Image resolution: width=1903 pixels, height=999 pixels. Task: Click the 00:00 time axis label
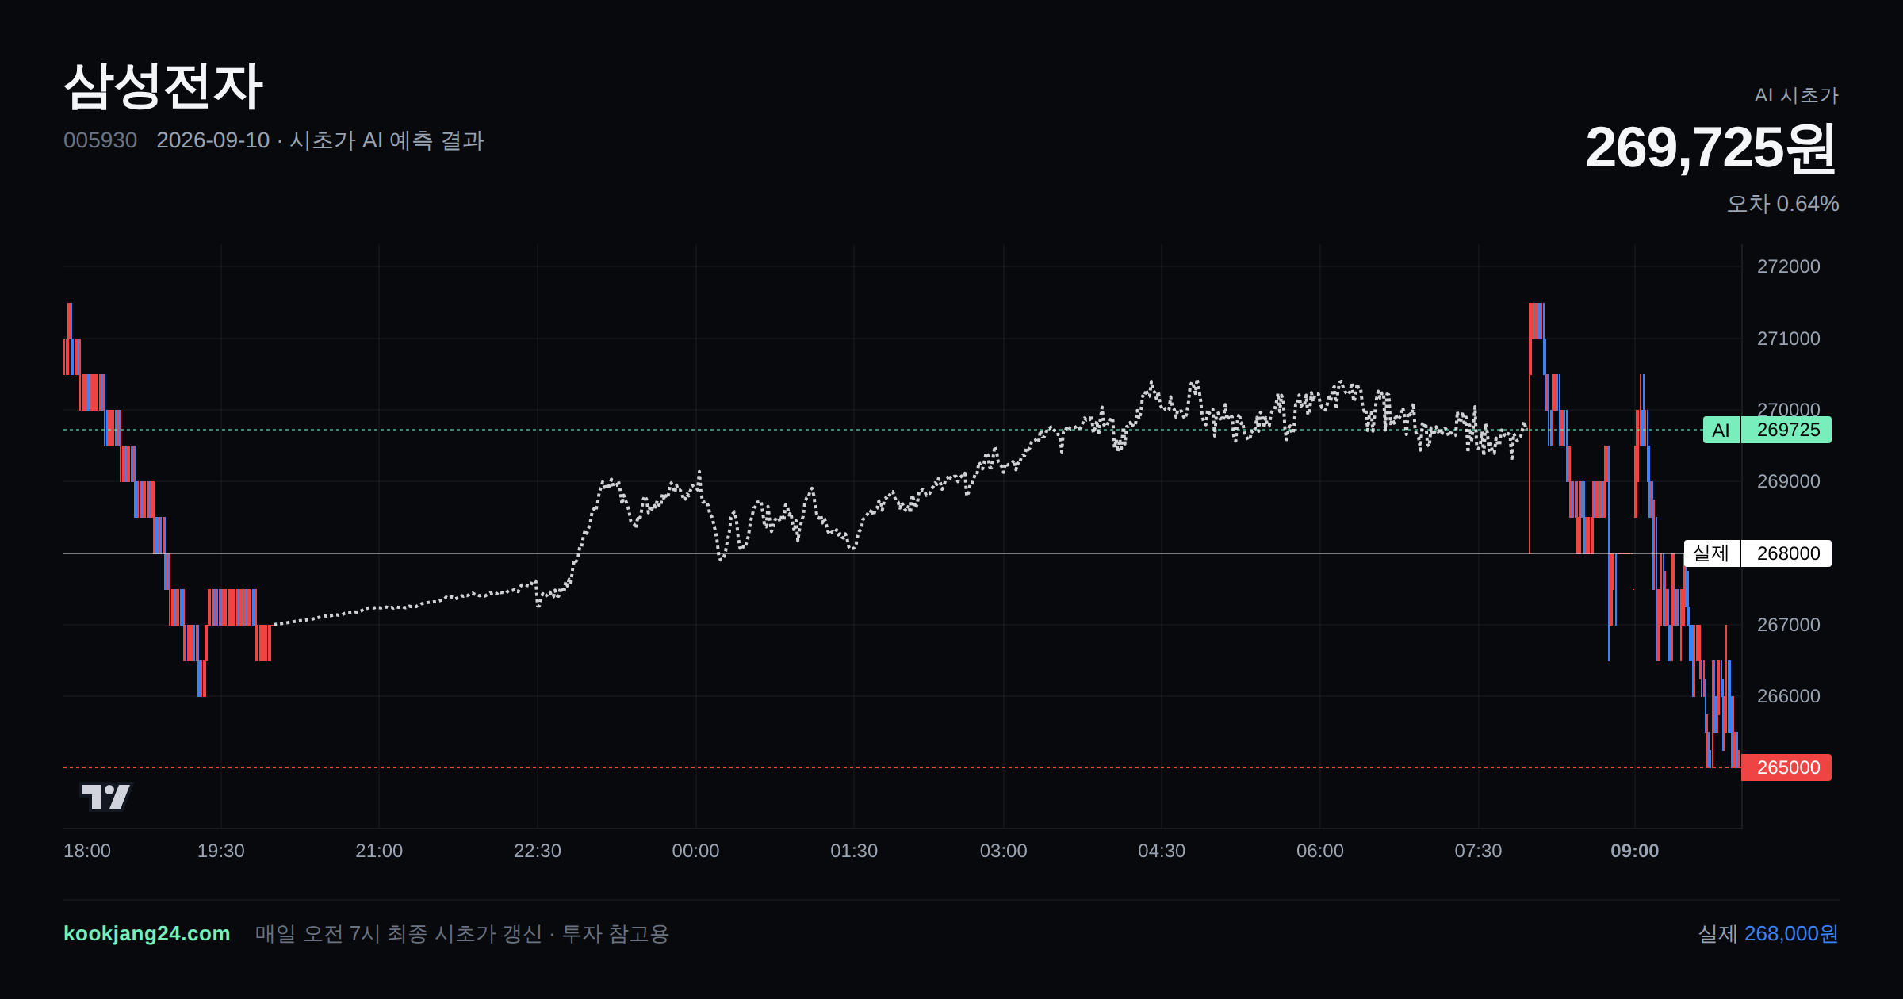pos(695,851)
